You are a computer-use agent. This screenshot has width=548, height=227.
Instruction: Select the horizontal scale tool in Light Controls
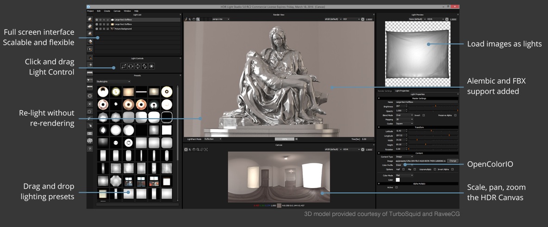pos(131,66)
